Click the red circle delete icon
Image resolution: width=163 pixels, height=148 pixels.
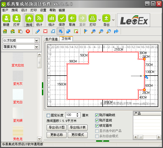(x=28, y=31)
